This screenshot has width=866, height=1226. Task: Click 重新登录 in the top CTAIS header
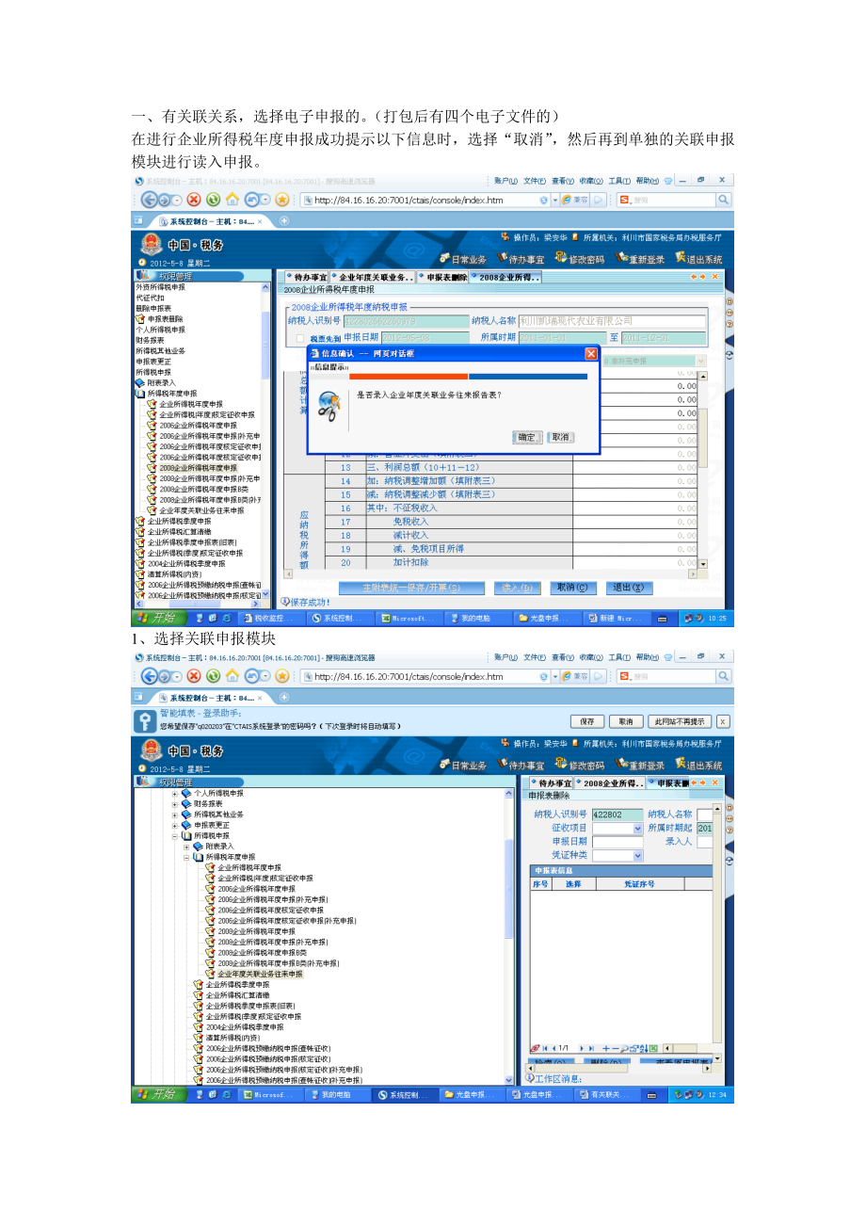640,259
